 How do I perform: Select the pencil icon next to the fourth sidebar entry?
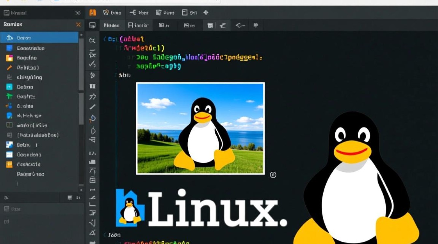9,68
